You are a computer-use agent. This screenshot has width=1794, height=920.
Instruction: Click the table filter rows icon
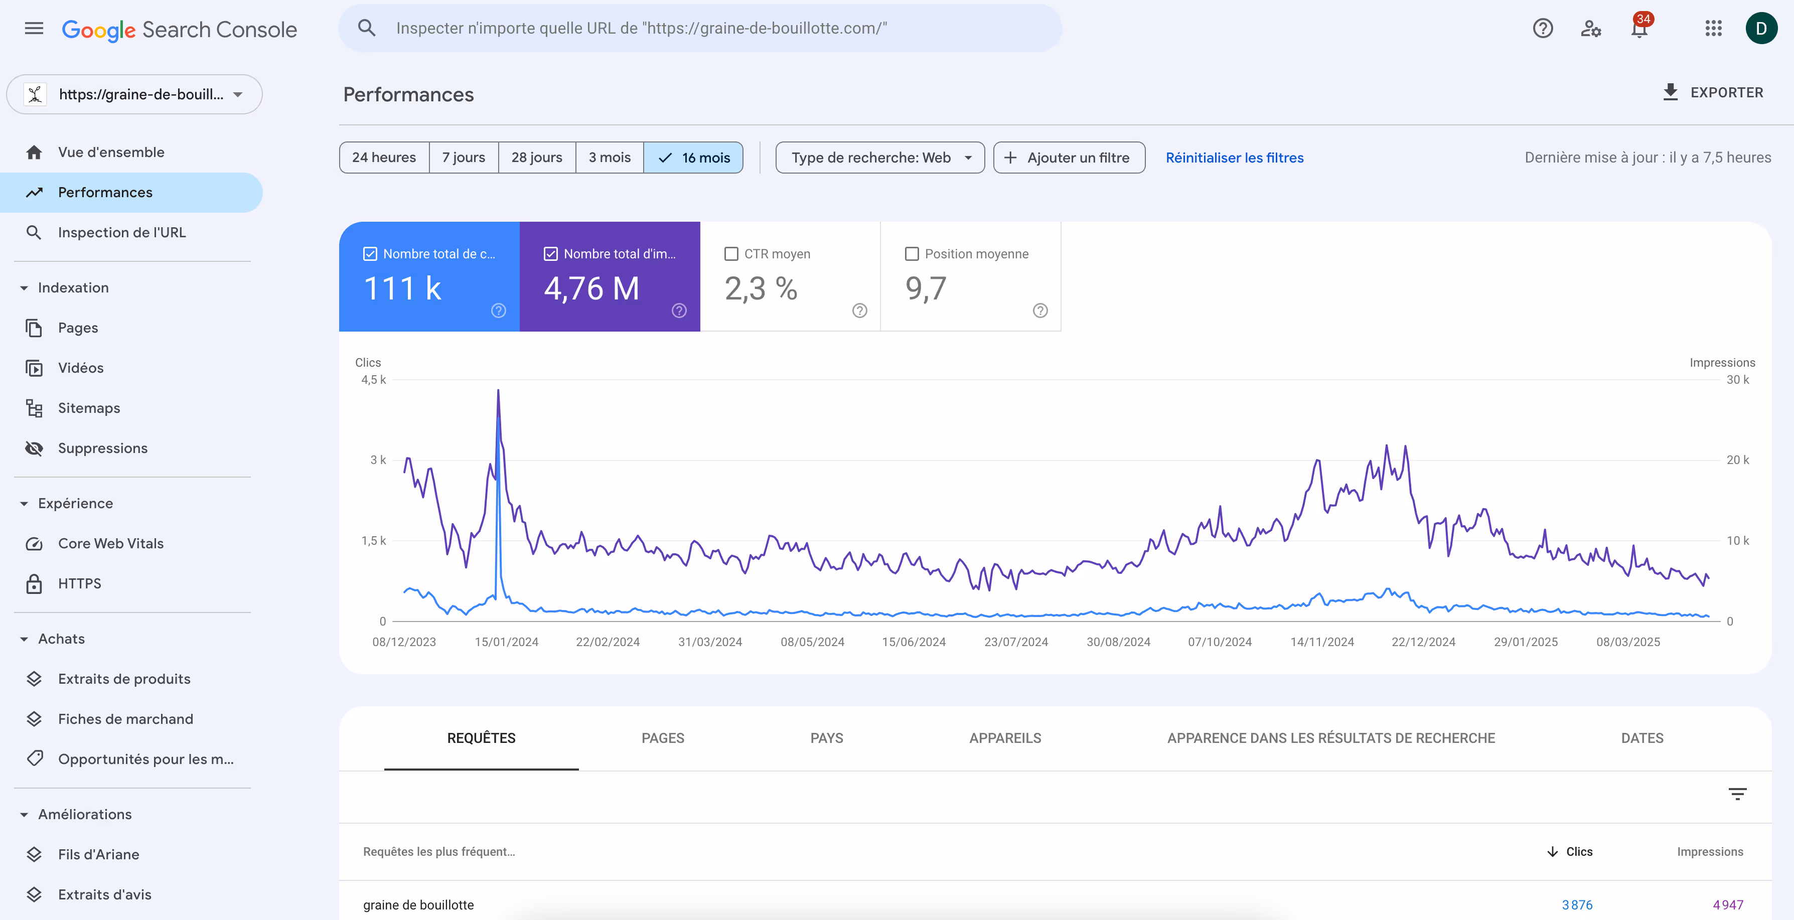[x=1737, y=794]
